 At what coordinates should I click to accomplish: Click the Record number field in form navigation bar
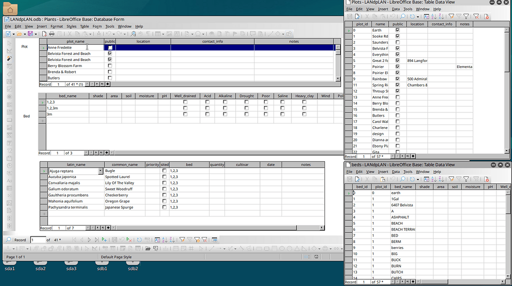[37, 240]
